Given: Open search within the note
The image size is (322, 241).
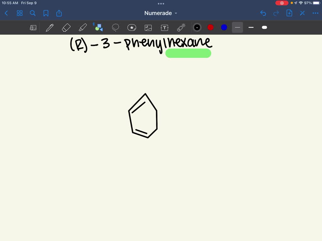Looking at the screenshot, I should coord(33,13).
